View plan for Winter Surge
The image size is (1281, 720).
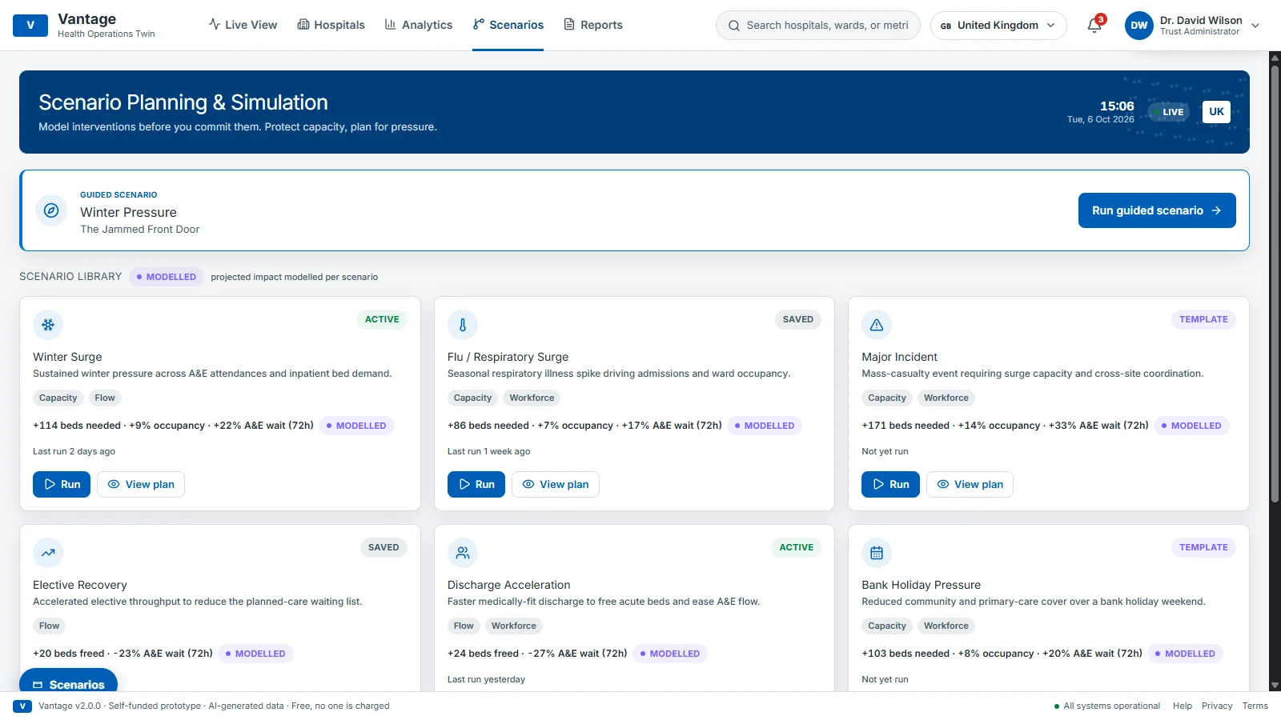click(141, 484)
